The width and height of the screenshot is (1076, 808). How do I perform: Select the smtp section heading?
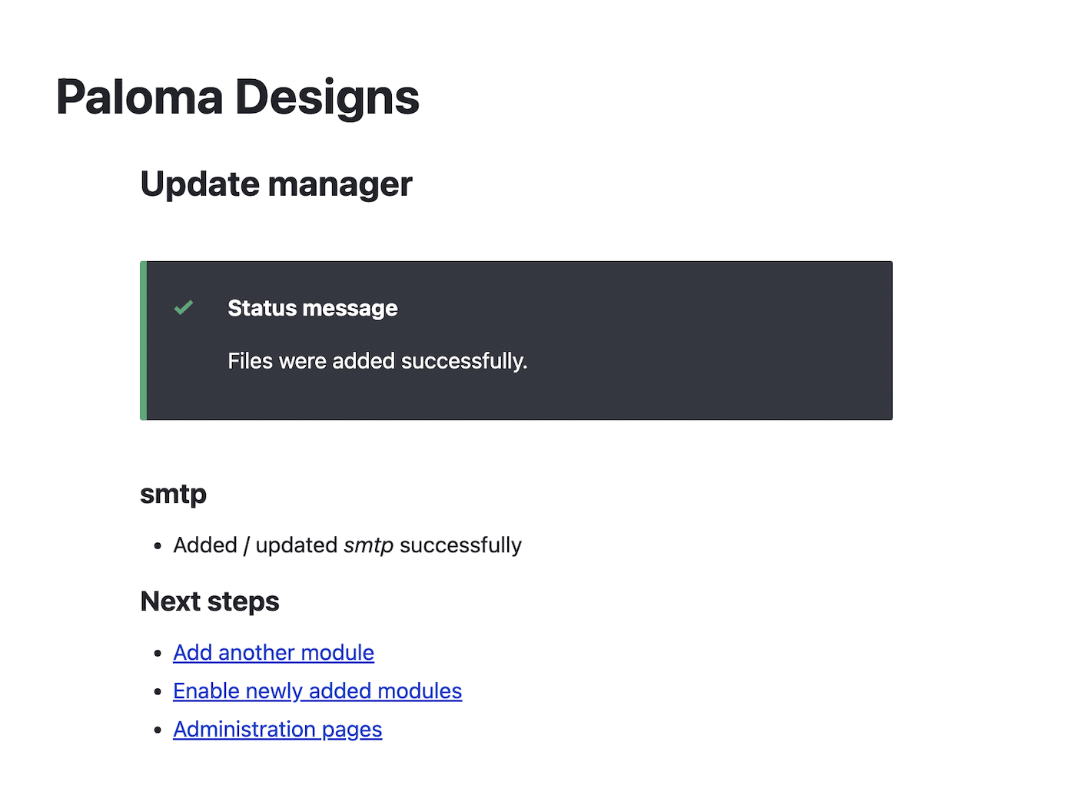coord(173,494)
